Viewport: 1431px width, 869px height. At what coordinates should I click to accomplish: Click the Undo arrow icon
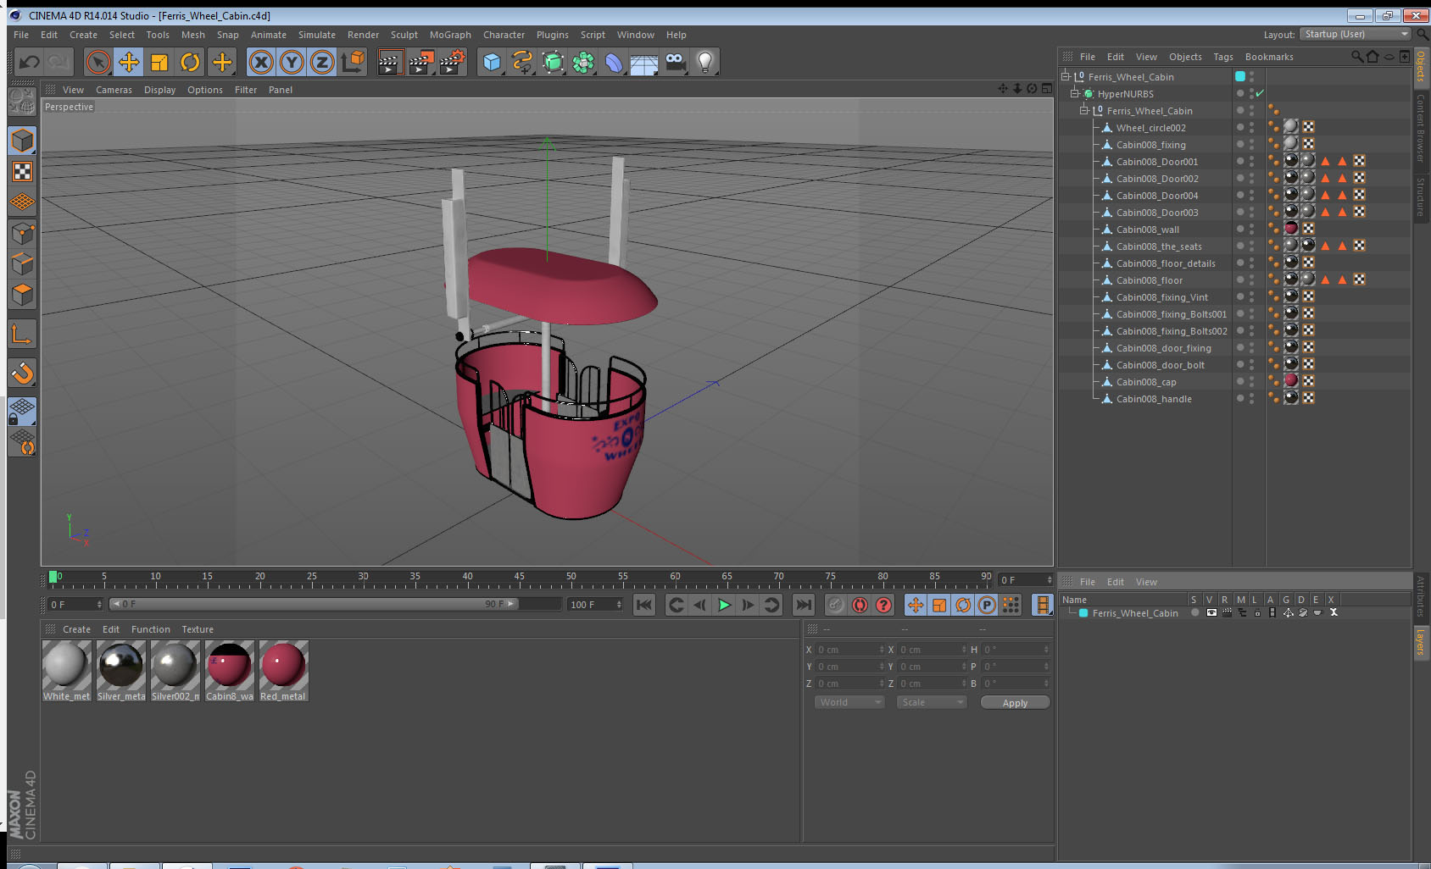pos(30,62)
